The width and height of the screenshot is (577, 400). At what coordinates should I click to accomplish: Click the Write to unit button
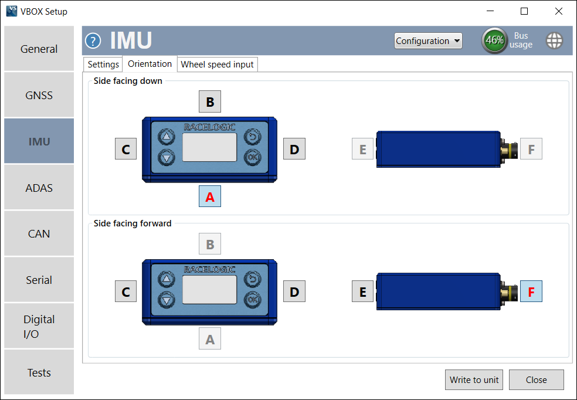pos(474,379)
